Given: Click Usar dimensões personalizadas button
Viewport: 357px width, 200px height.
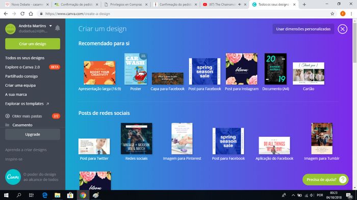Looking at the screenshot, I should pos(303,29).
